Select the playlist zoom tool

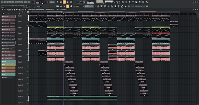tap(23, 10)
